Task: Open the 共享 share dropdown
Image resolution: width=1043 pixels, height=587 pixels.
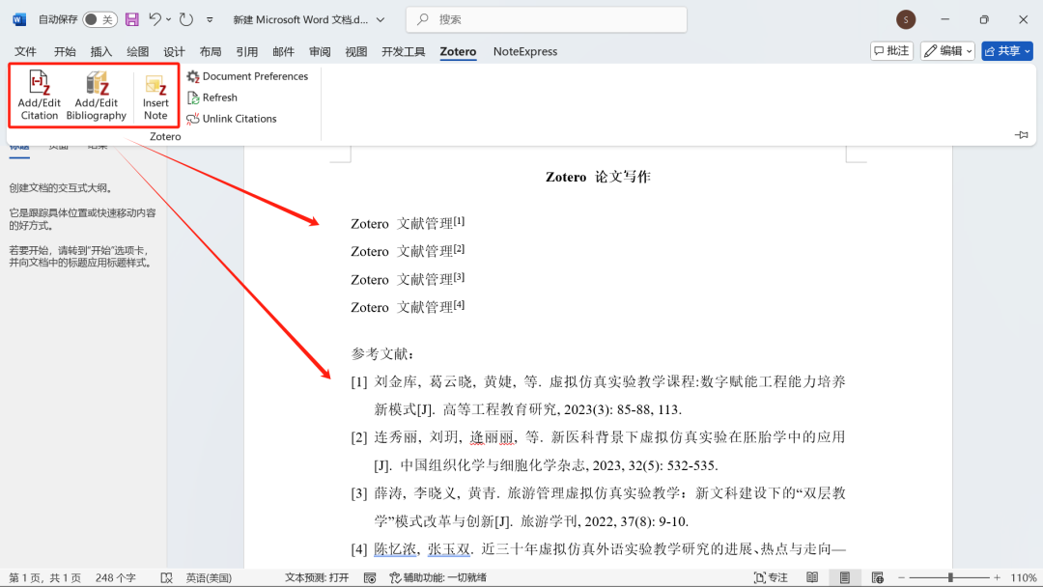Action: point(1007,51)
